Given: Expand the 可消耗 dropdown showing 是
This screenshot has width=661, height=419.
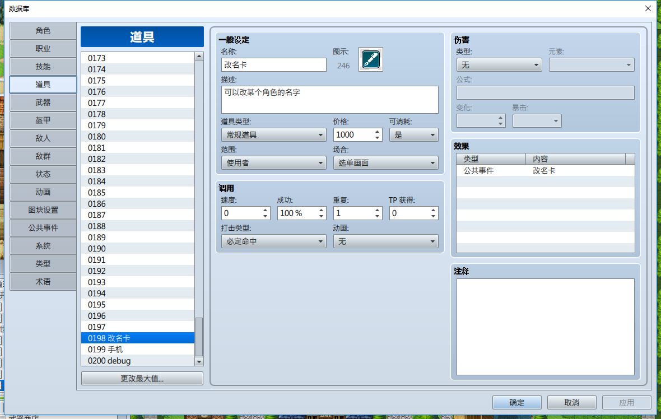Looking at the screenshot, I should 413,135.
